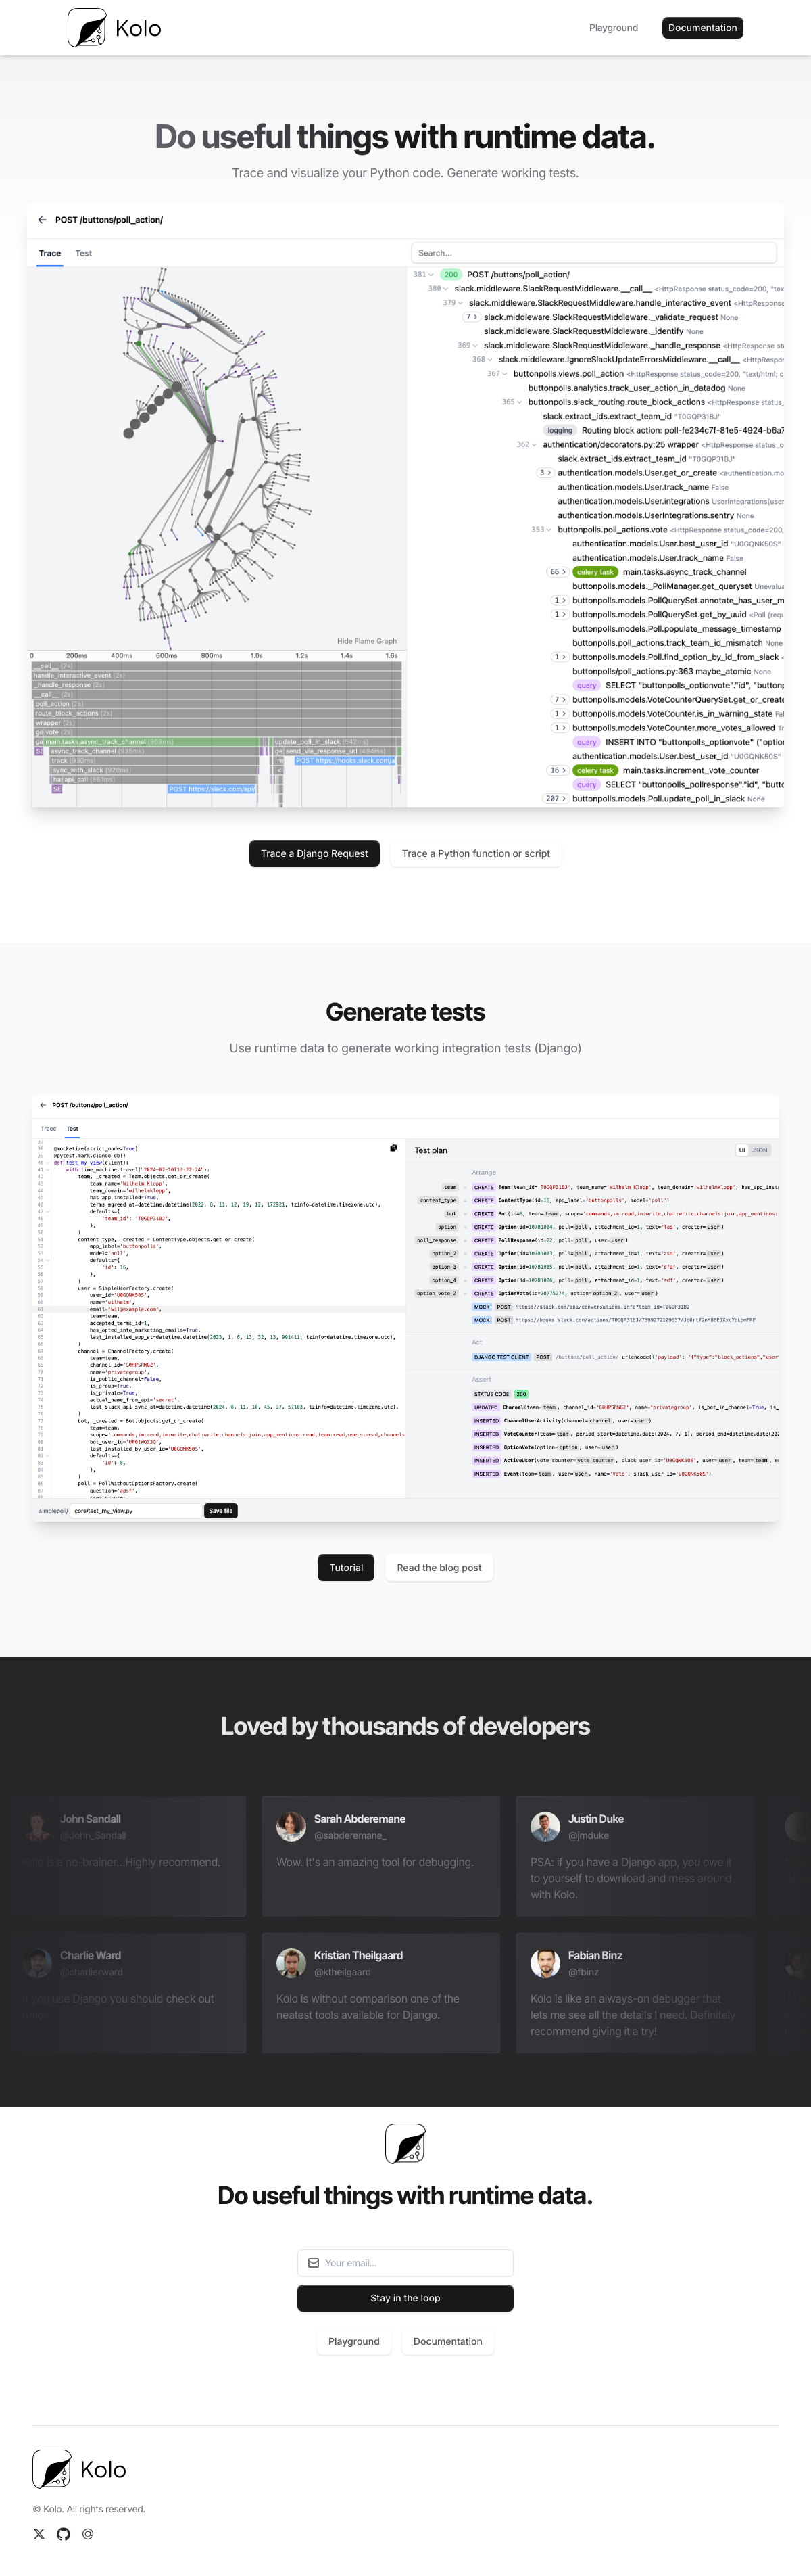Screen dimensions: 811x2576
Task: Click the Playground button below signup form
Action: (353, 2342)
